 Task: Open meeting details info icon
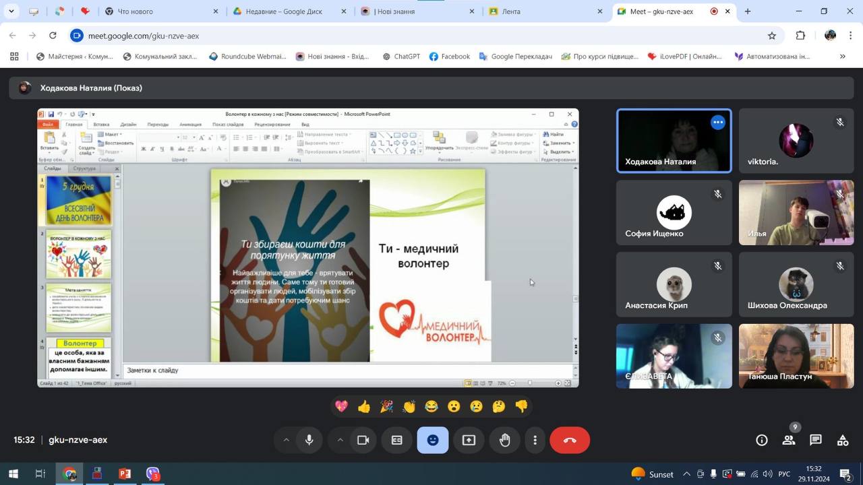[x=762, y=440]
